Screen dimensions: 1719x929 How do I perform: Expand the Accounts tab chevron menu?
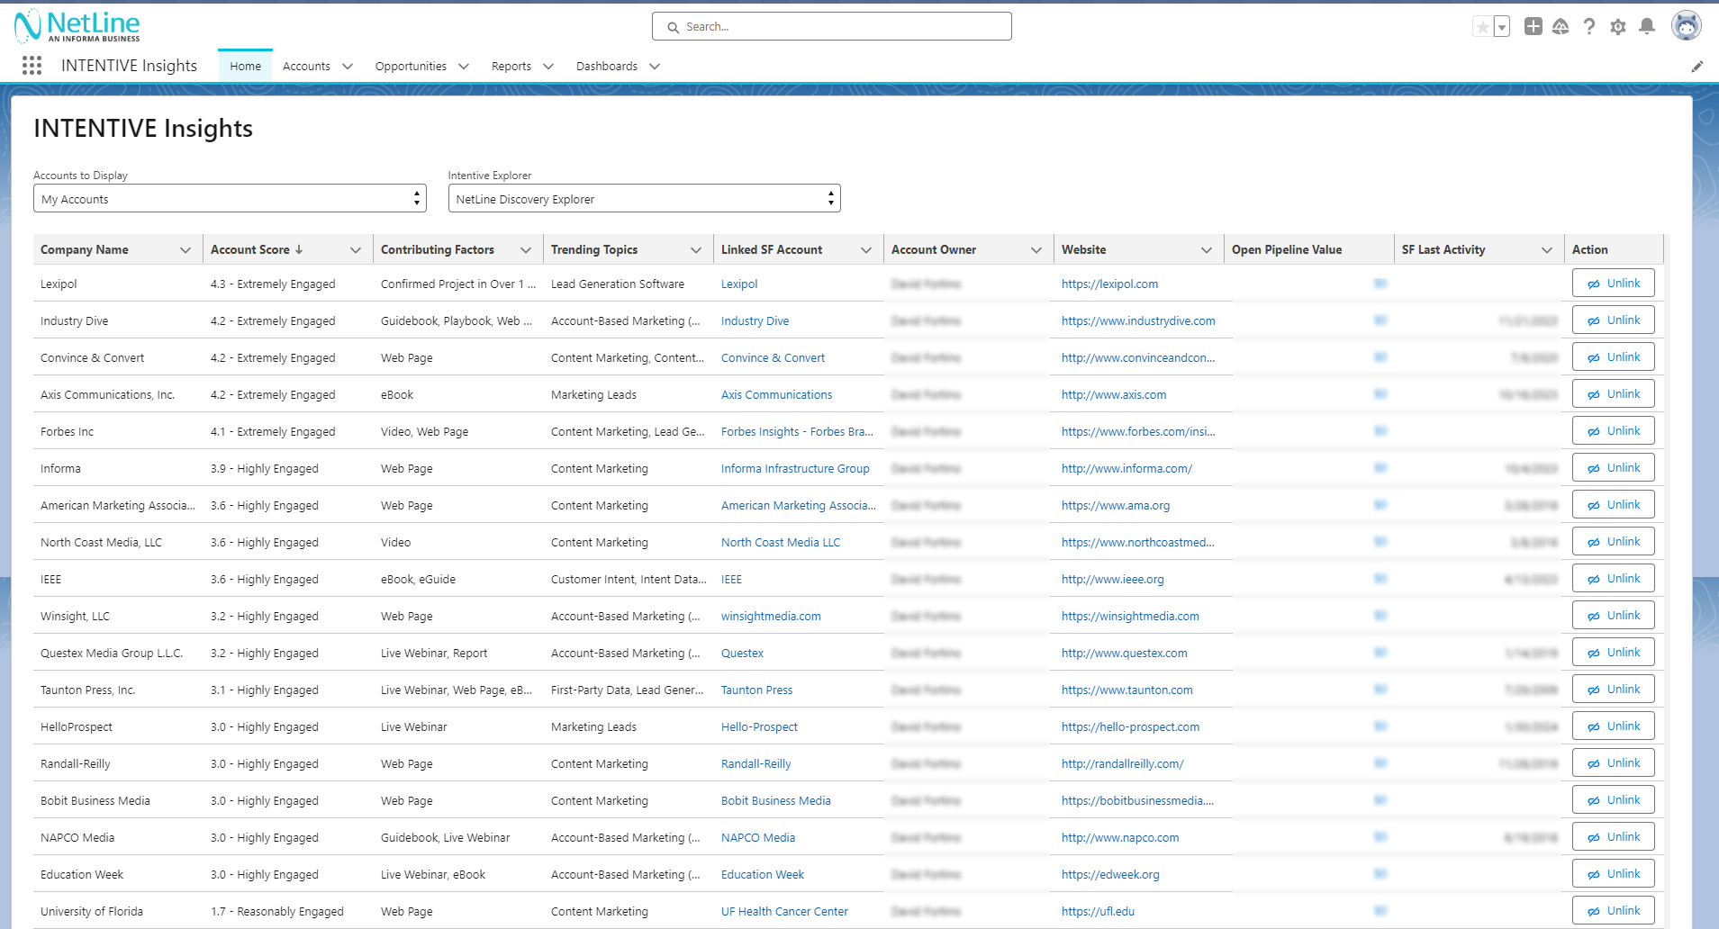[x=348, y=66]
